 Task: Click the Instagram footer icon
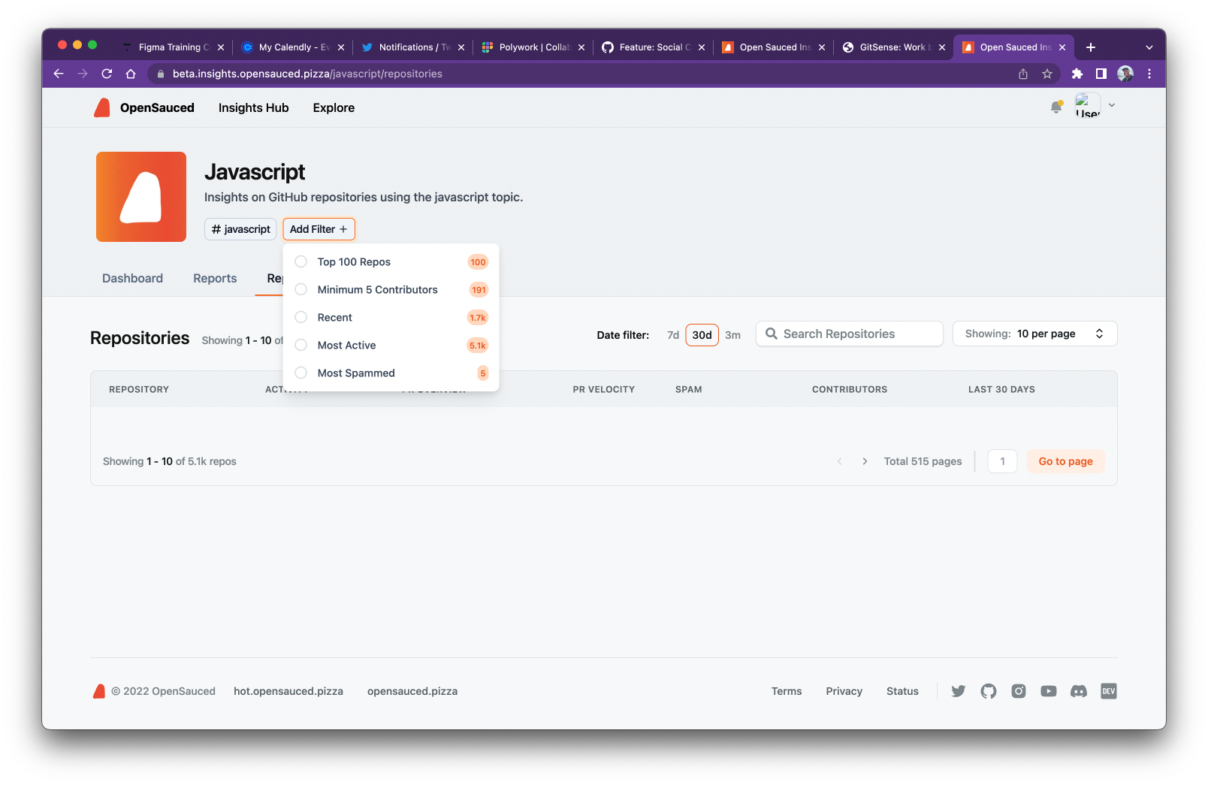1019,691
